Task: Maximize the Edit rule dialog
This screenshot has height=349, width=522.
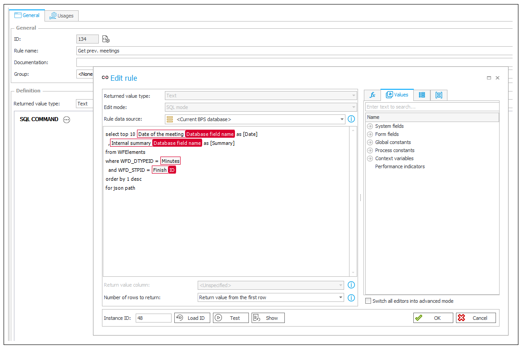Action: [x=489, y=78]
